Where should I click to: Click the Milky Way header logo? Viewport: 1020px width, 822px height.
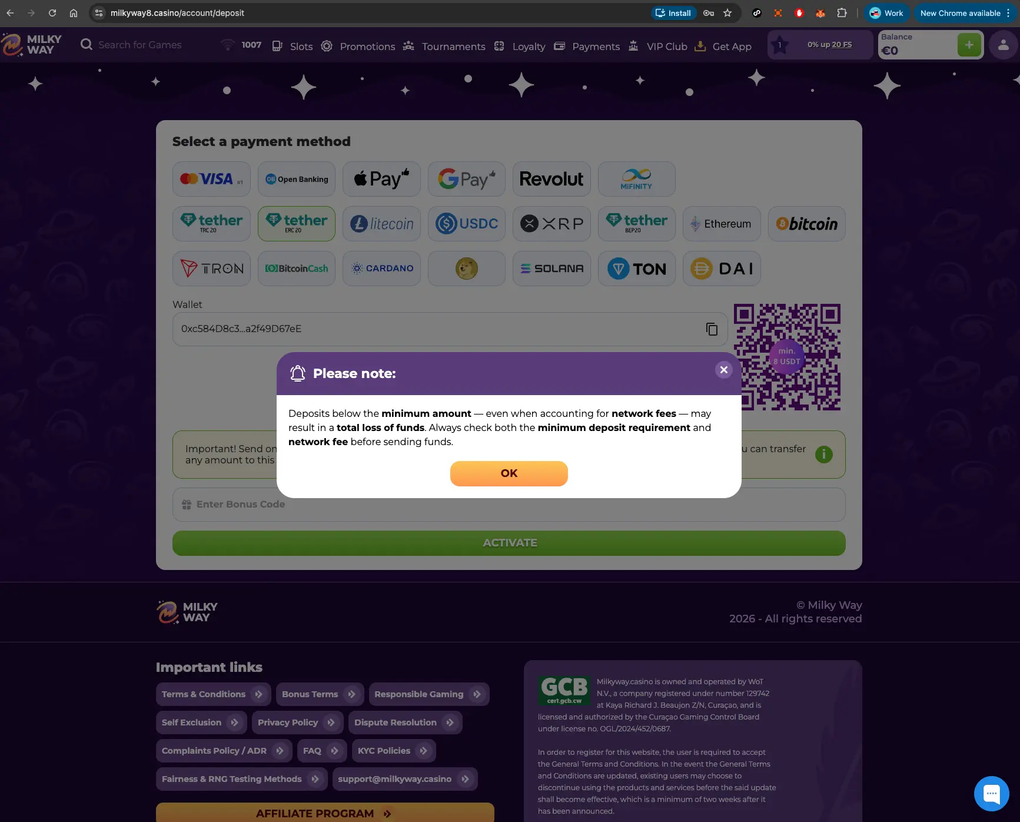click(x=31, y=45)
